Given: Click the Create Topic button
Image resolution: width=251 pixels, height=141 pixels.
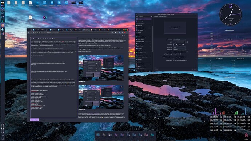Looking at the screenshot, I should (35, 120).
